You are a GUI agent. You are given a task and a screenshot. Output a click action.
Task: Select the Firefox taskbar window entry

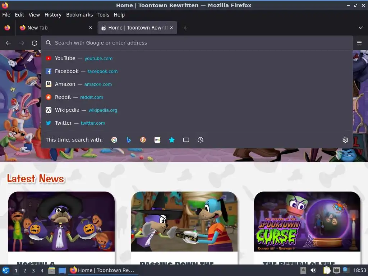tap(103, 270)
